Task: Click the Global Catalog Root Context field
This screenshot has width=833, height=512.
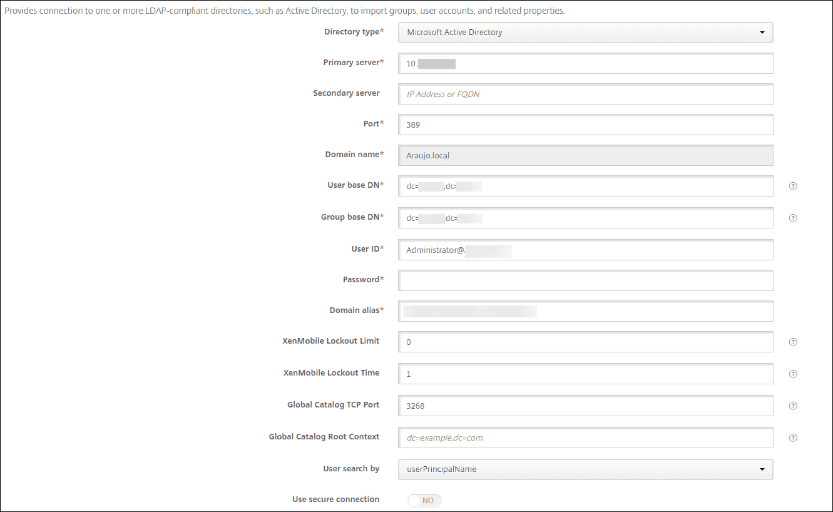Action: [x=585, y=437]
